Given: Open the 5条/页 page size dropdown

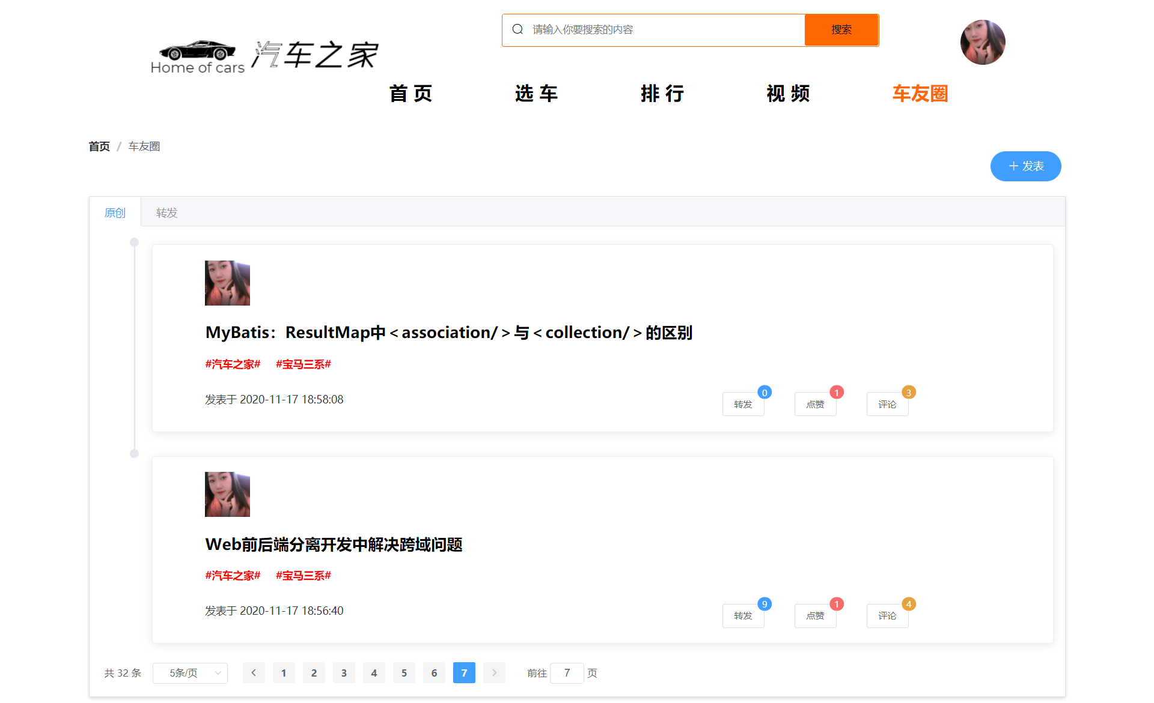Looking at the screenshot, I should [190, 673].
